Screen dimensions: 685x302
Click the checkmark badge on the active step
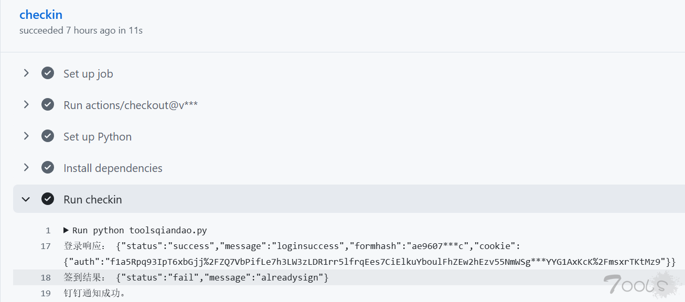(48, 199)
